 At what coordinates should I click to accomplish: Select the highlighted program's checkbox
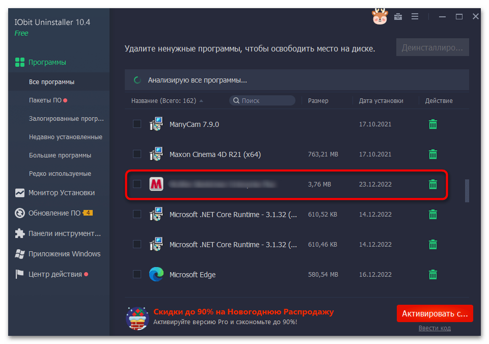[137, 184]
